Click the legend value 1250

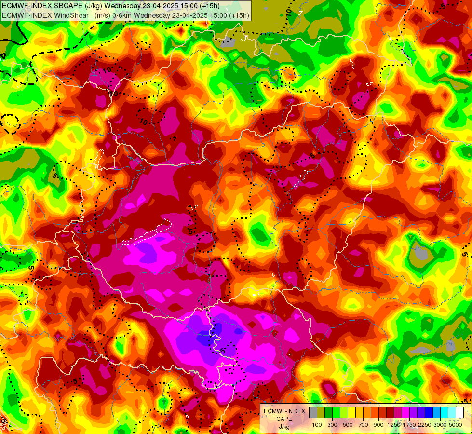pos(394,425)
